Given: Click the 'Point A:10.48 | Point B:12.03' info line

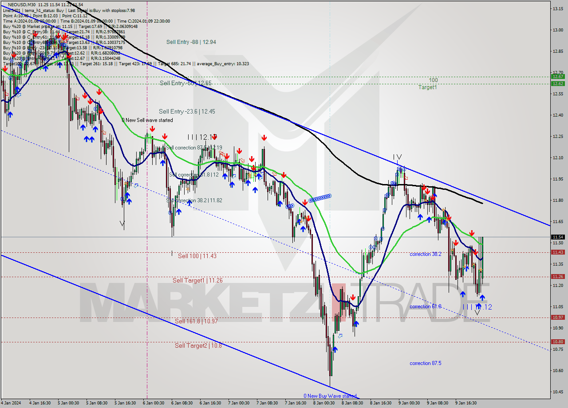Looking at the screenshot, I should tap(45, 16).
